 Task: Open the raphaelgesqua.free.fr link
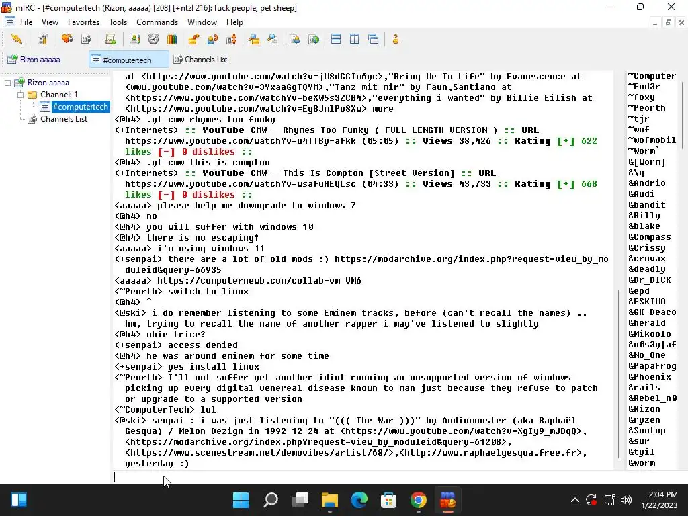pyautogui.click(x=491, y=453)
